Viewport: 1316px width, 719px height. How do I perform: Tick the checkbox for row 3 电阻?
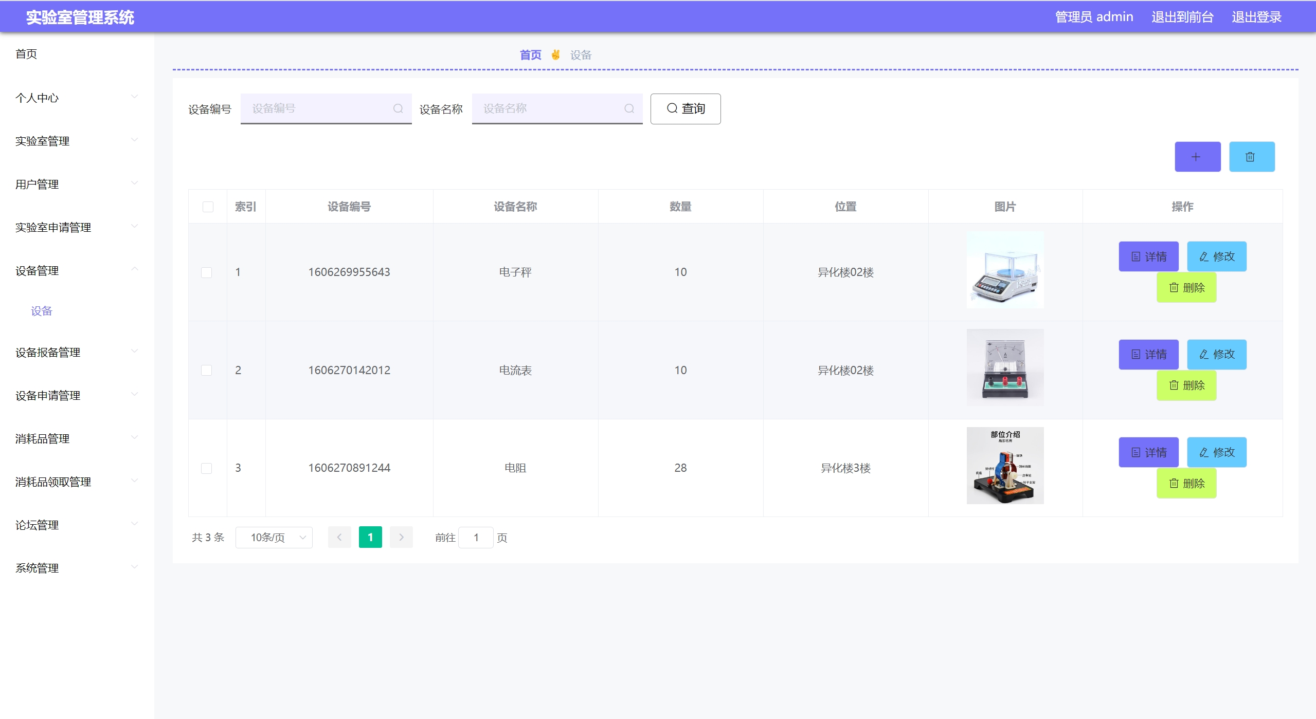click(x=206, y=468)
